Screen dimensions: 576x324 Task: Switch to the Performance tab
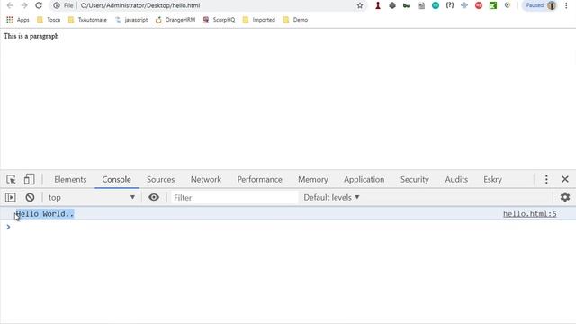coord(260,179)
